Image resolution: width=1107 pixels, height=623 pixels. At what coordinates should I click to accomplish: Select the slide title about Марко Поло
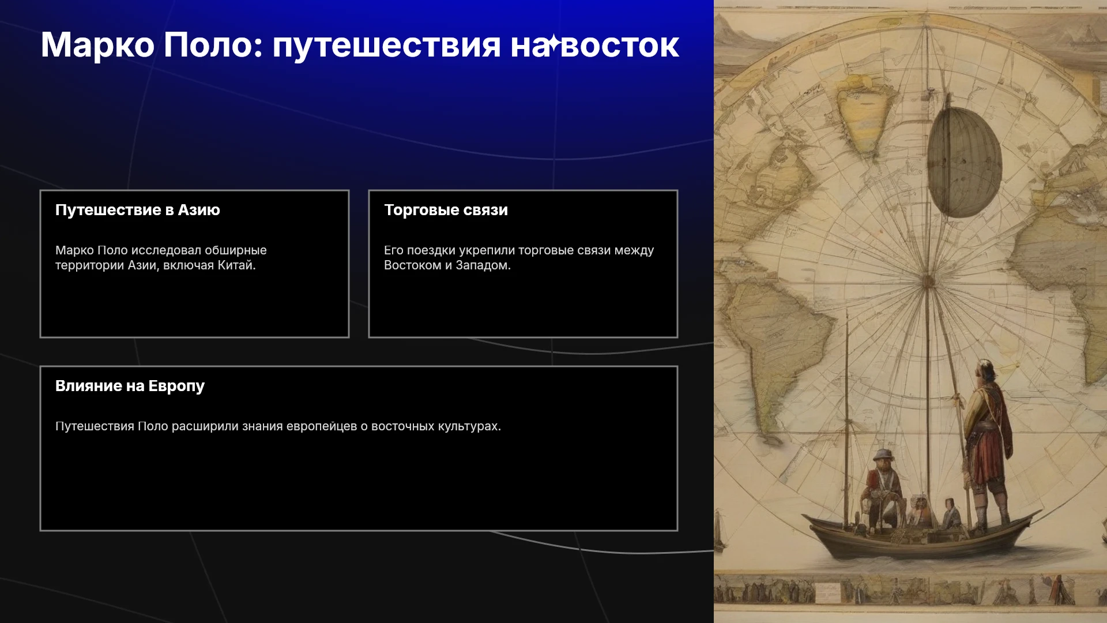click(x=360, y=44)
